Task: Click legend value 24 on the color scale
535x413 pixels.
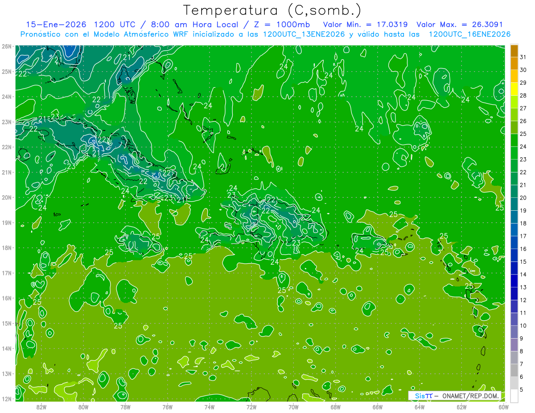Action: point(523,147)
